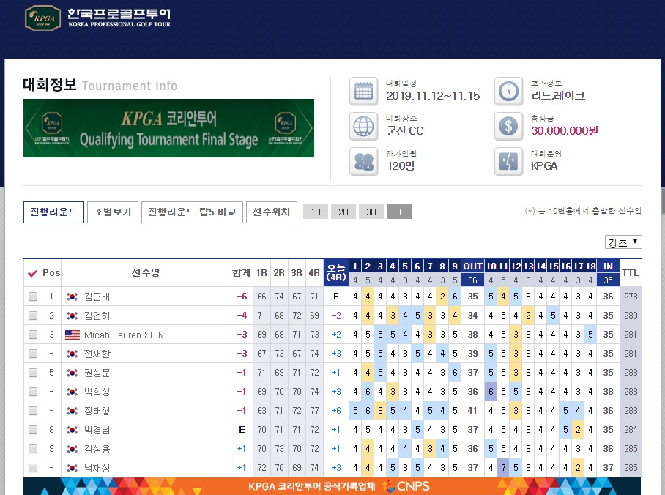Select the FR final round button
The image size is (665, 495).
pyautogui.click(x=399, y=212)
